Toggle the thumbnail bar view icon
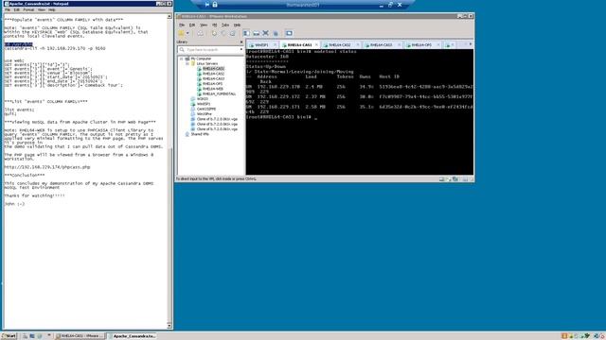The height and width of the screenshot is (340, 606). [256, 33]
